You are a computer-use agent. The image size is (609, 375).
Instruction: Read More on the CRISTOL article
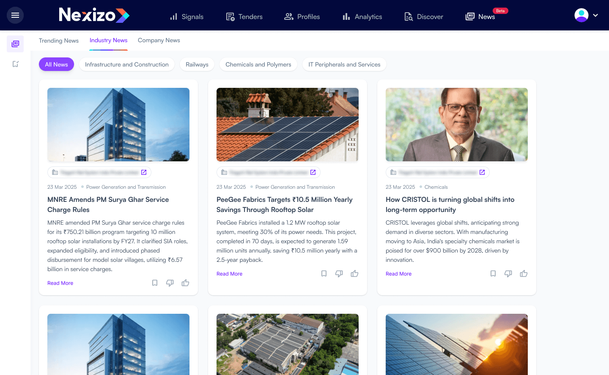[x=398, y=274]
